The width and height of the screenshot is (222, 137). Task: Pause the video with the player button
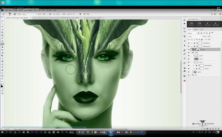(x=111, y=132)
